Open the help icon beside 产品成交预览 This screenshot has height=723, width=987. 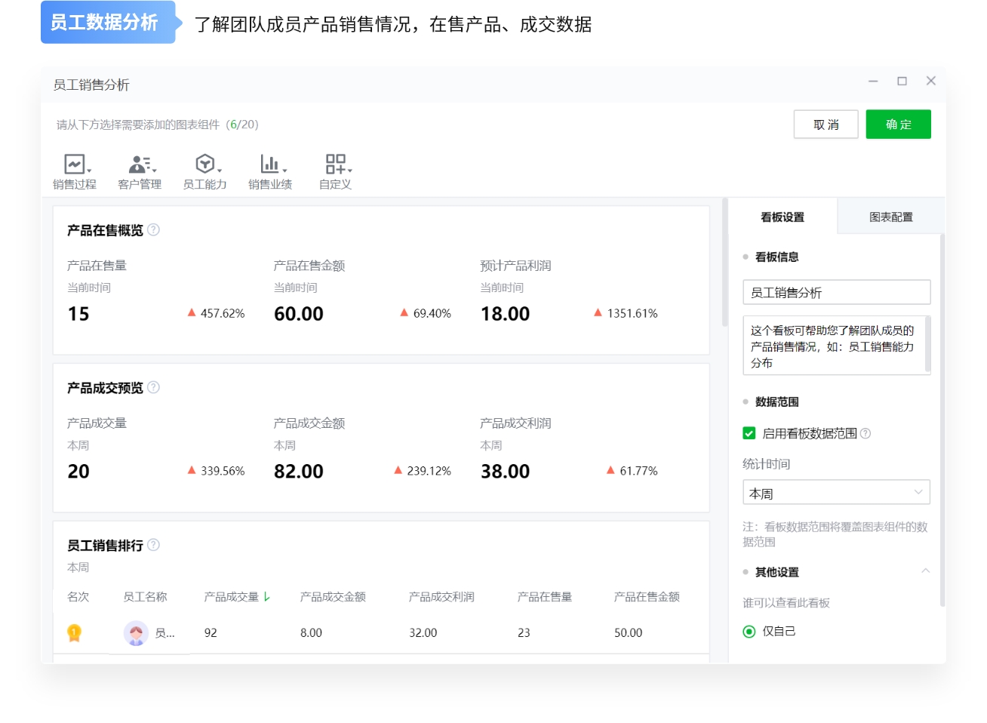(x=154, y=388)
